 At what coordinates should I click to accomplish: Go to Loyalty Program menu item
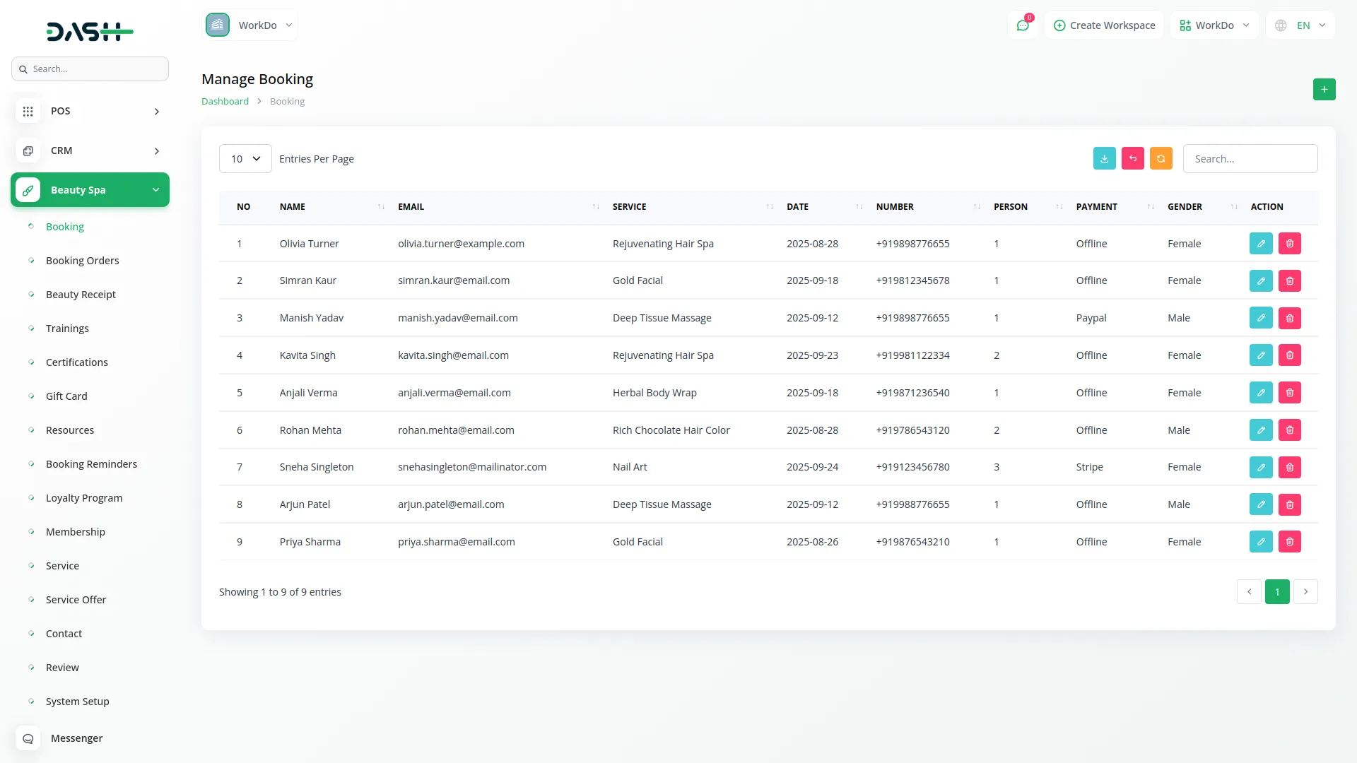click(x=83, y=498)
